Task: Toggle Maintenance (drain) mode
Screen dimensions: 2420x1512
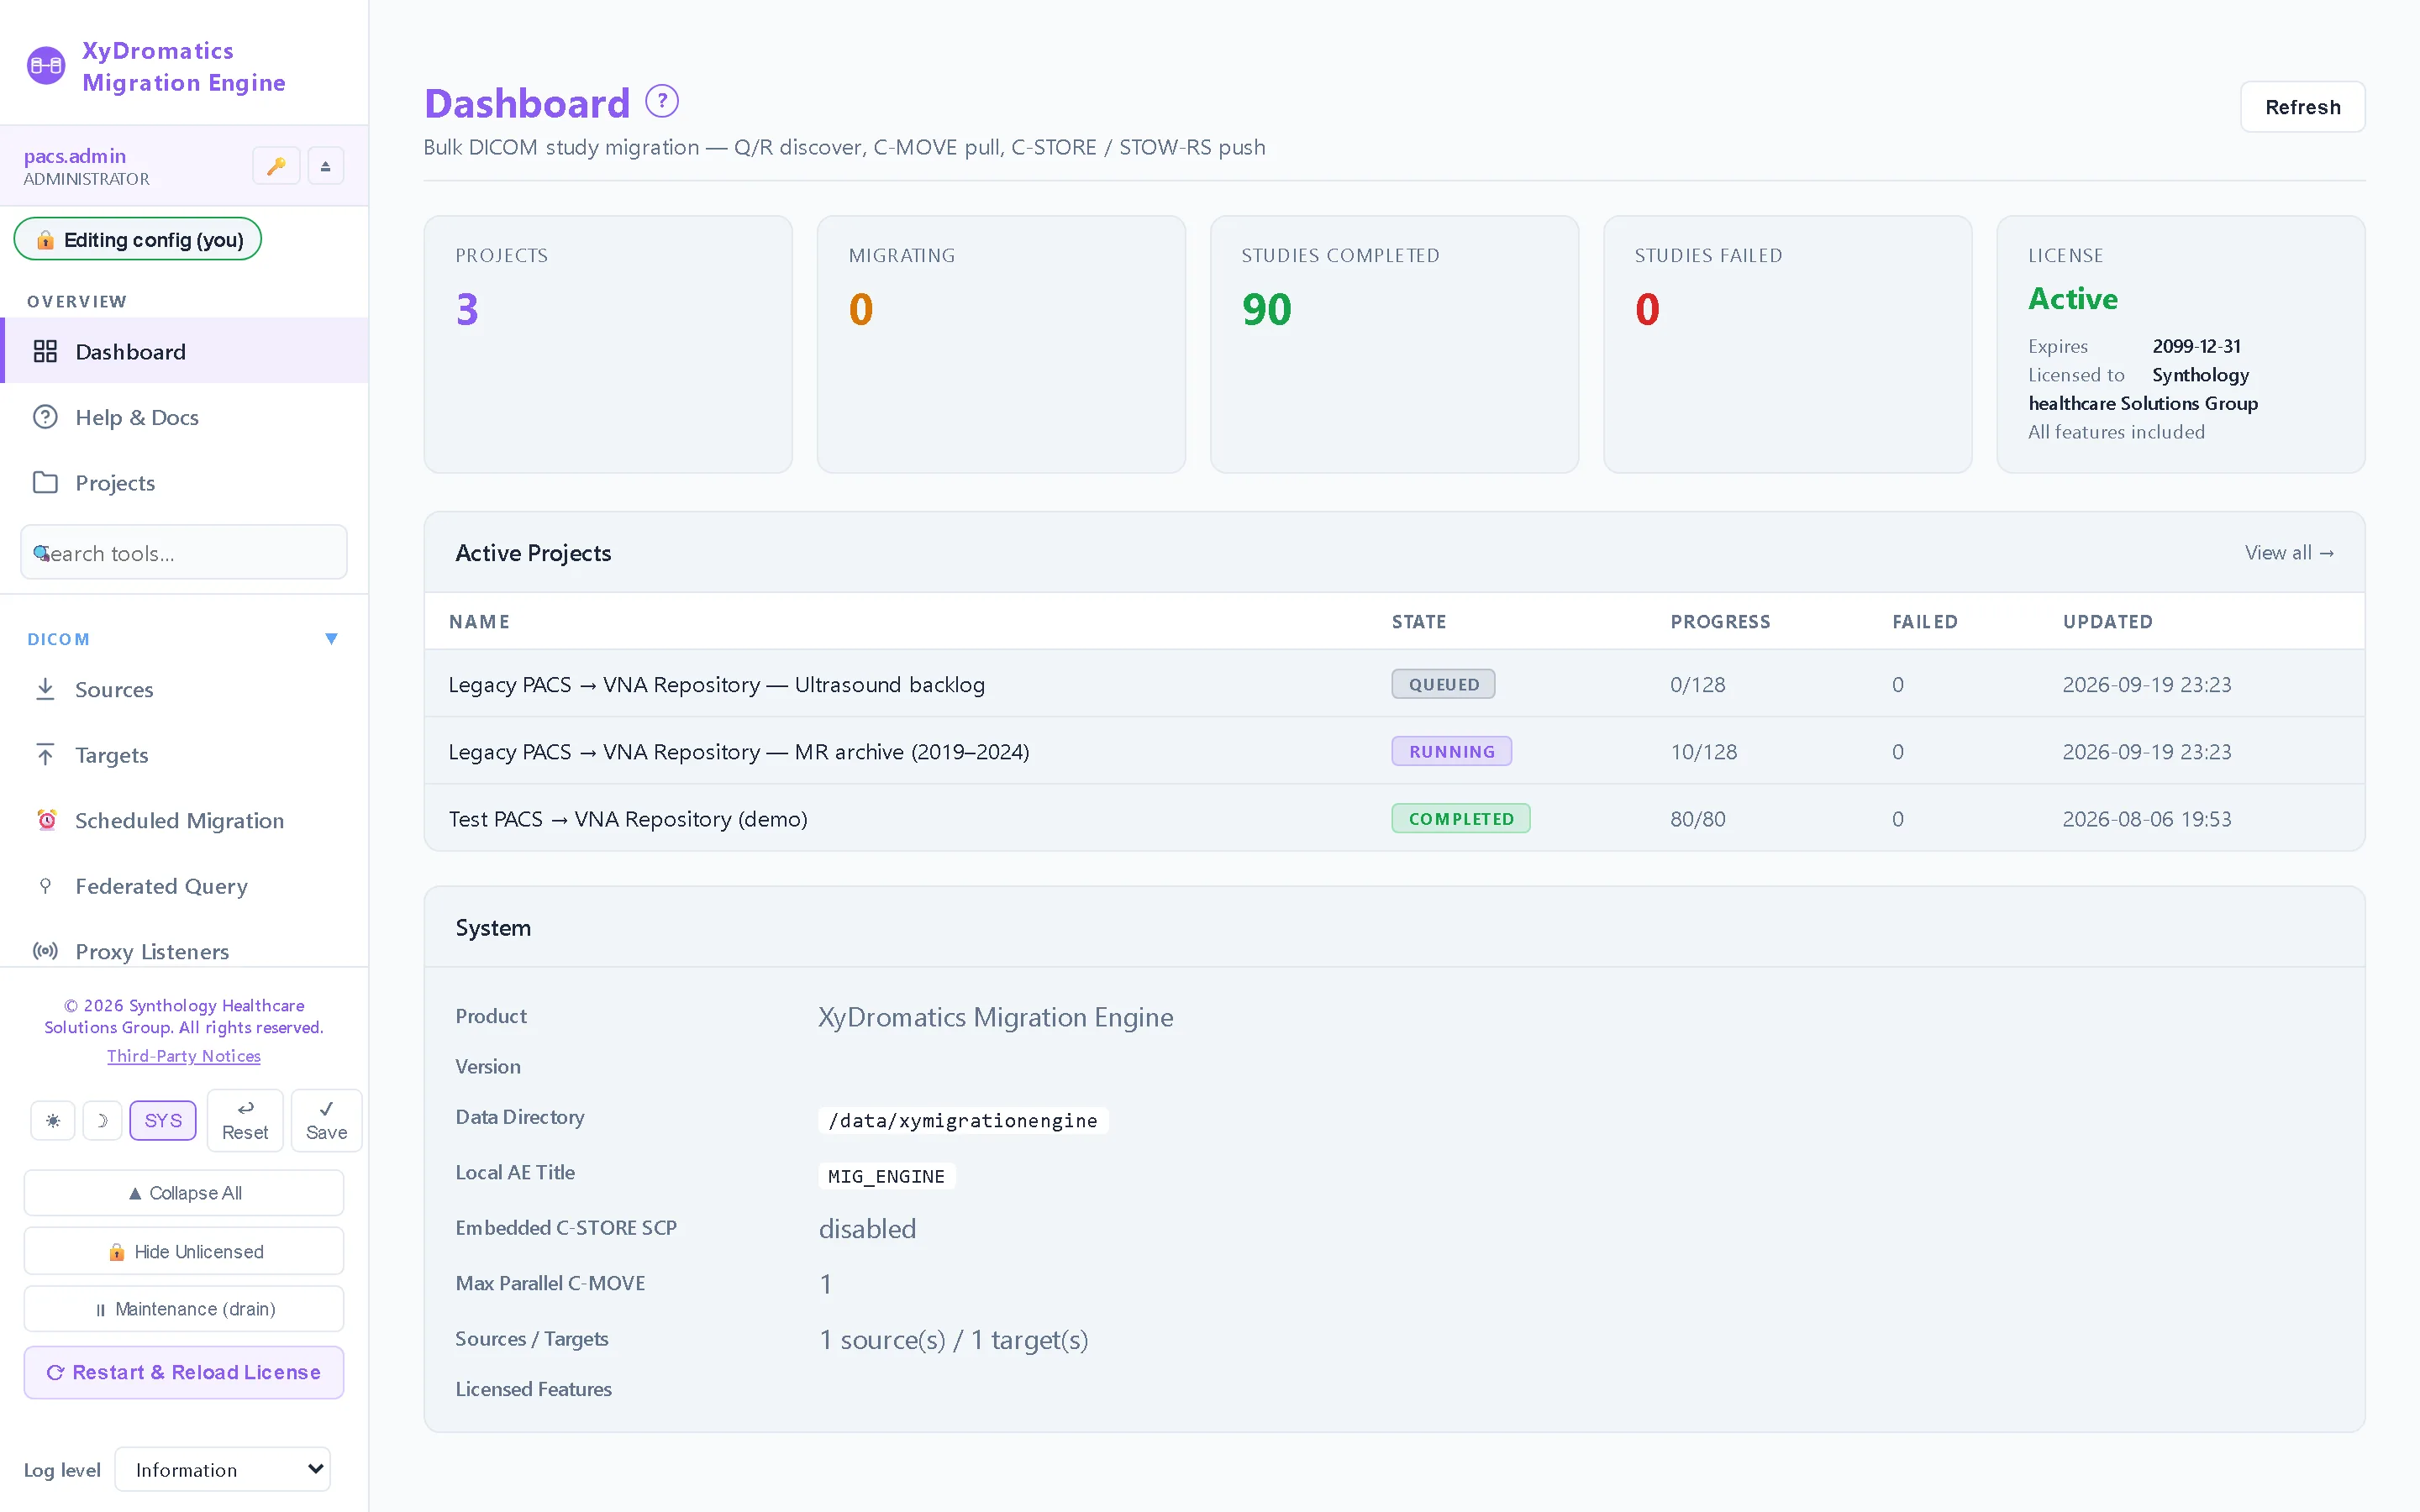Action: tap(184, 1308)
